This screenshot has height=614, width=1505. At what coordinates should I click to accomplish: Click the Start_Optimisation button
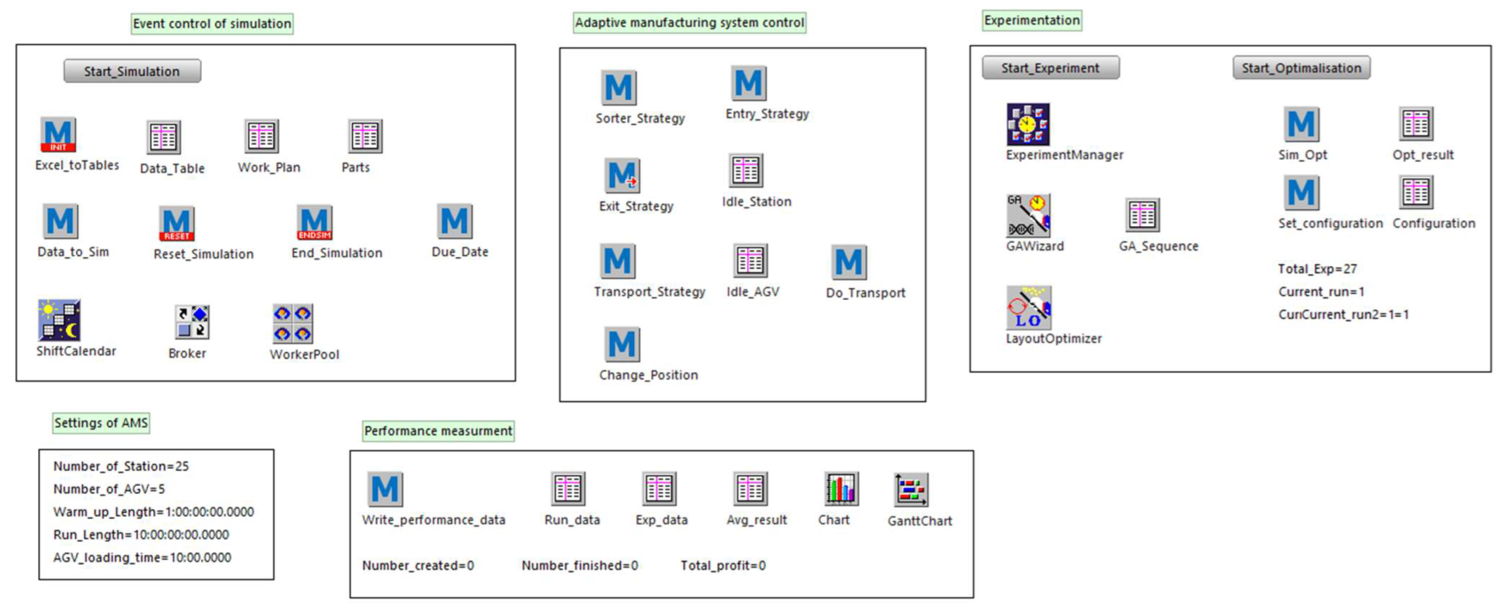[x=1301, y=68]
